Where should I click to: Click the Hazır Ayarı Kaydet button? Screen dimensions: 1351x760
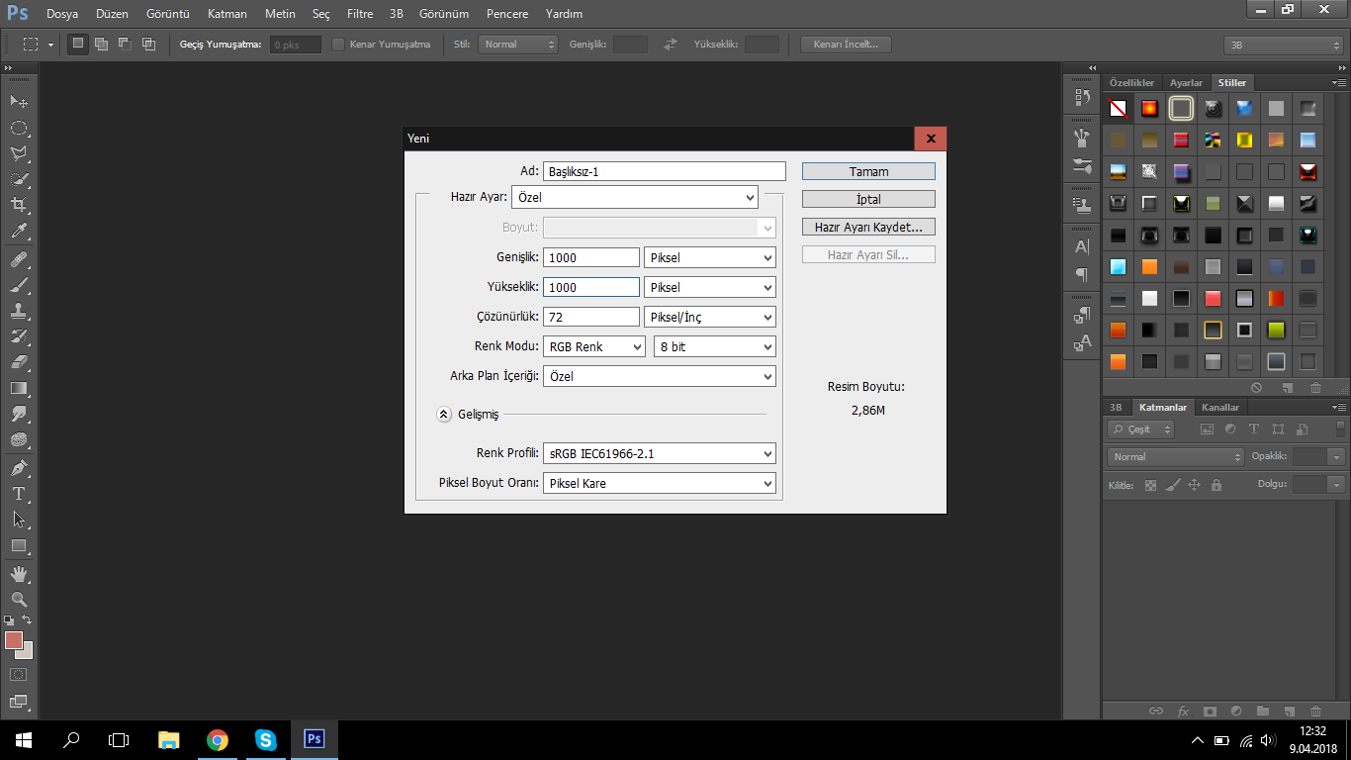868,227
